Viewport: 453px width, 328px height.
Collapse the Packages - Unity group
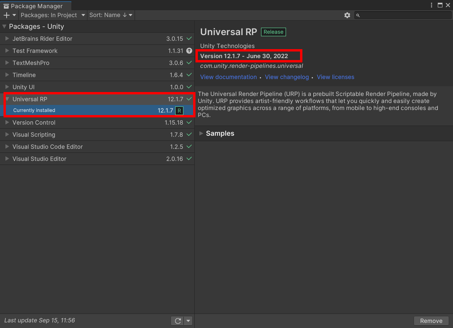pyautogui.click(x=4, y=27)
